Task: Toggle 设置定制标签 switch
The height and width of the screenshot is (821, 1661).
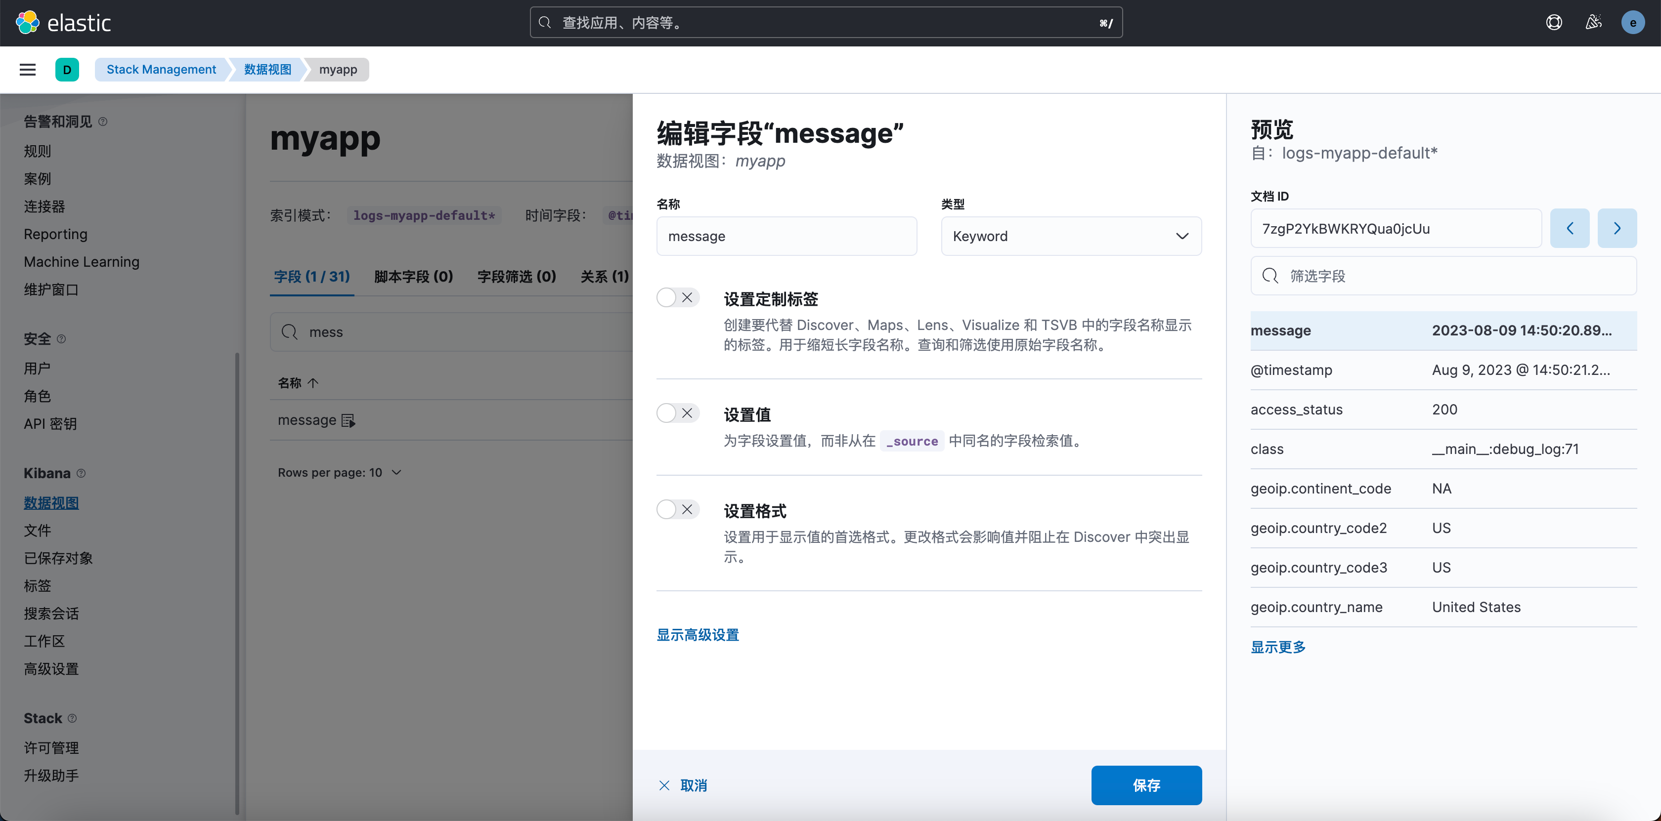Action: [x=678, y=298]
